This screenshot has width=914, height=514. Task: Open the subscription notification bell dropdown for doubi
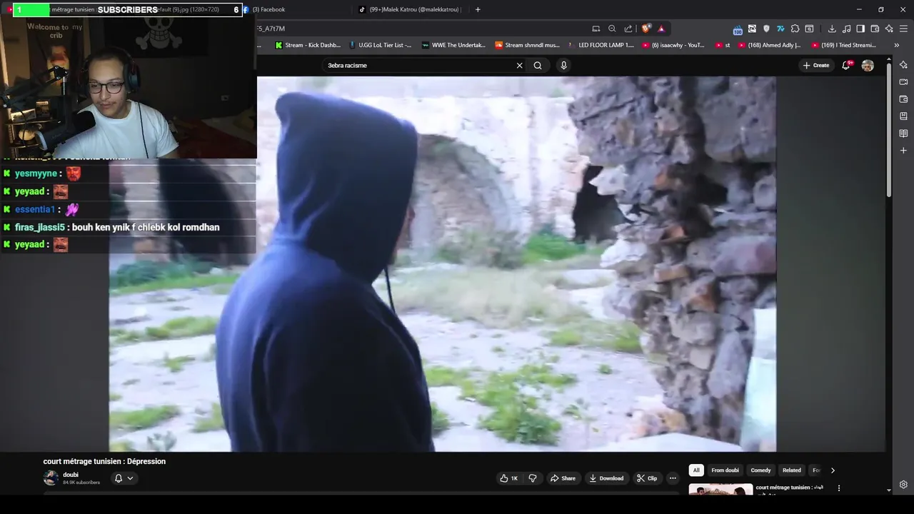124,478
